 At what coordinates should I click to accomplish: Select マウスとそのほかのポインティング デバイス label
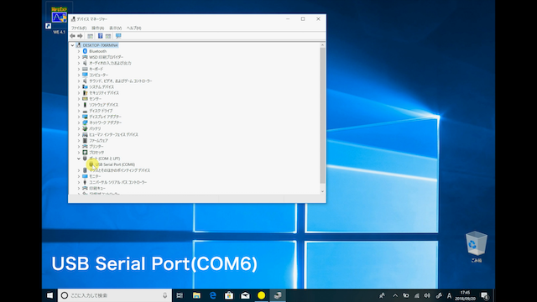119,170
